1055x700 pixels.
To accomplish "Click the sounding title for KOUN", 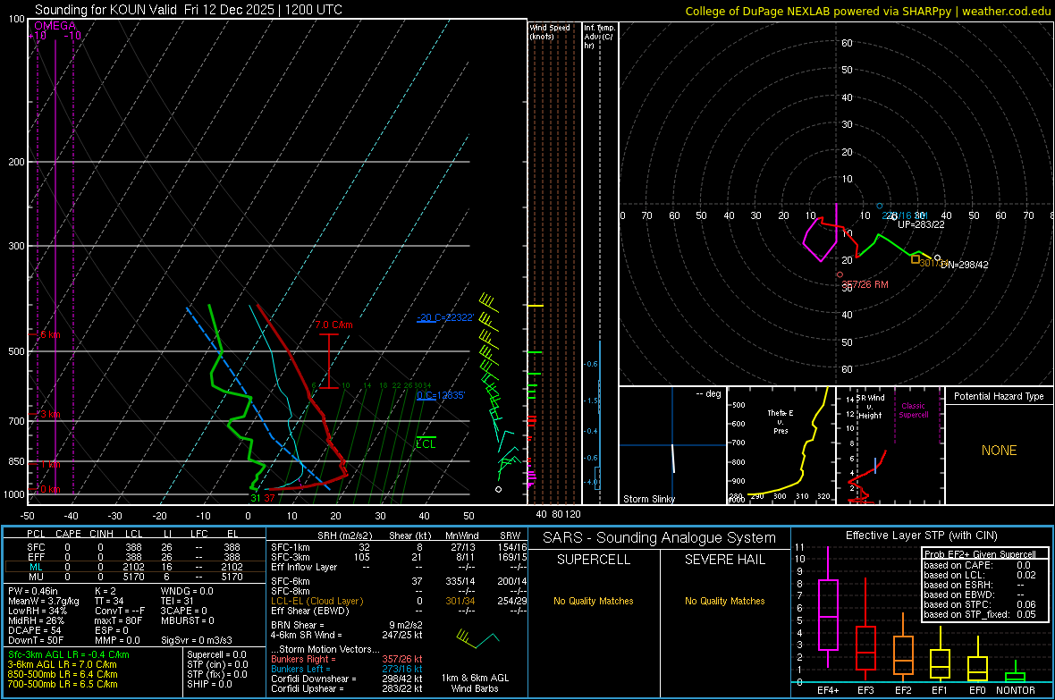I will 189,10.
